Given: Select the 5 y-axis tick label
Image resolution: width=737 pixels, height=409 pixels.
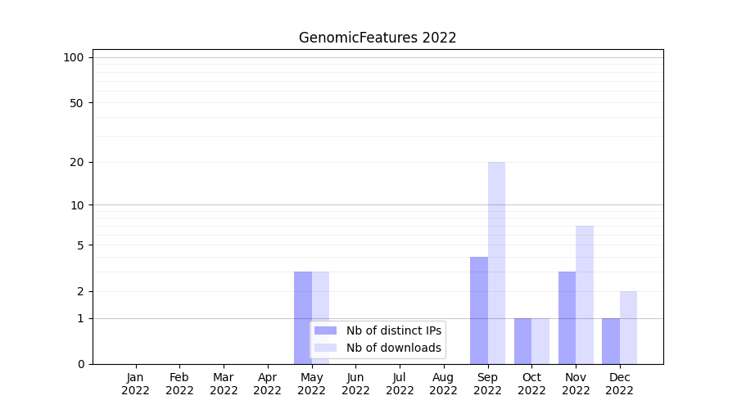Looking at the screenshot, I should click(x=80, y=245).
